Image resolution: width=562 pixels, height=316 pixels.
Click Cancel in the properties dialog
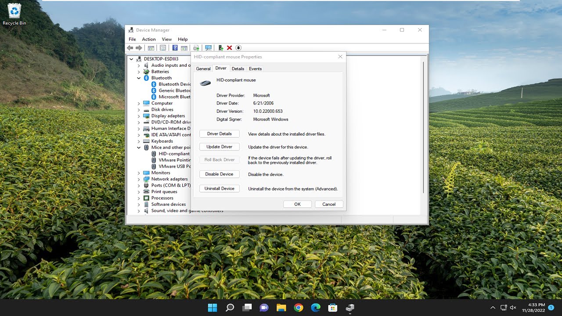(x=329, y=204)
